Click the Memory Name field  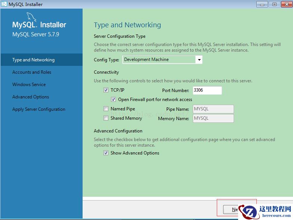pyautogui.click(x=213, y=118)
